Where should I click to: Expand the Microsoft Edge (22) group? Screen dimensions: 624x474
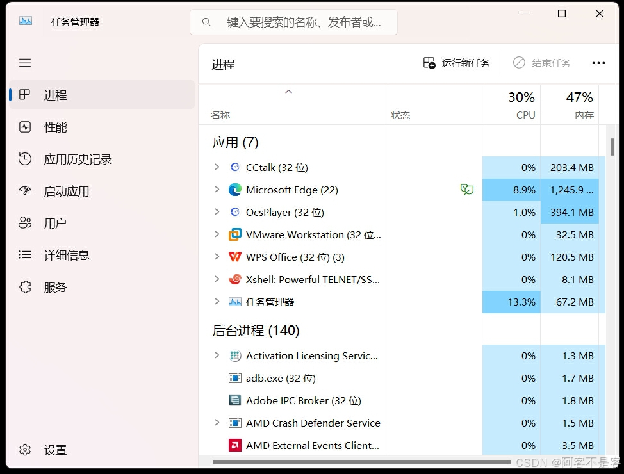217,189
